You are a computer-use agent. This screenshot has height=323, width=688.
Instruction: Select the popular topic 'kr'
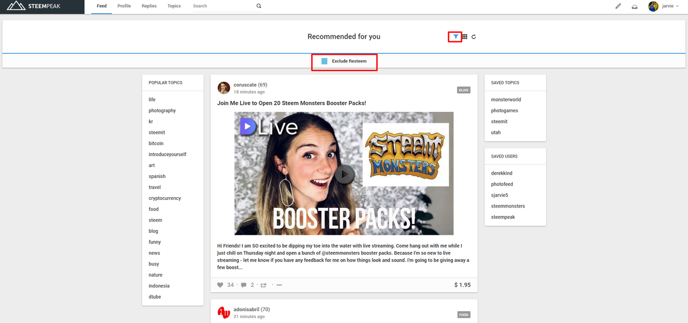coord(151,122)
